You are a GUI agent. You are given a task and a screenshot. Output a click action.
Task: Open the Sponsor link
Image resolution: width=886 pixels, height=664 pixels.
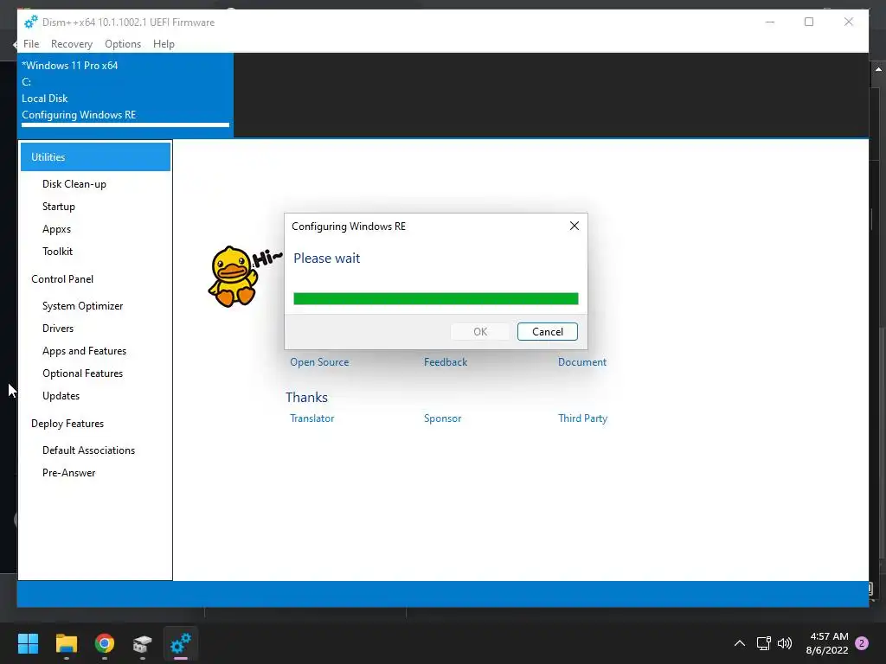point(442,418)
